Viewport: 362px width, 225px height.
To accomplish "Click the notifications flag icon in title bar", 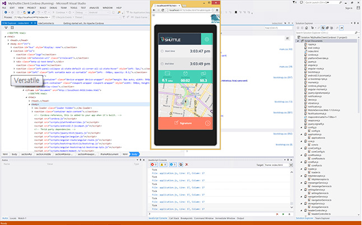I will pos(295,2).
